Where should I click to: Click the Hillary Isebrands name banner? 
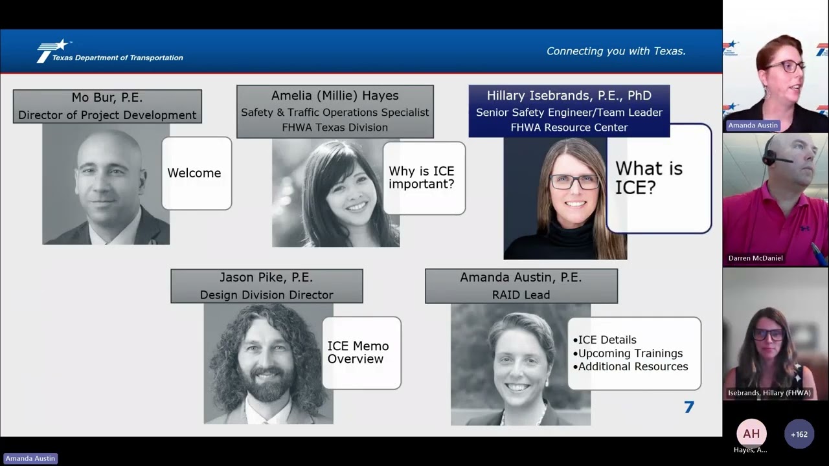pos(569,111)
